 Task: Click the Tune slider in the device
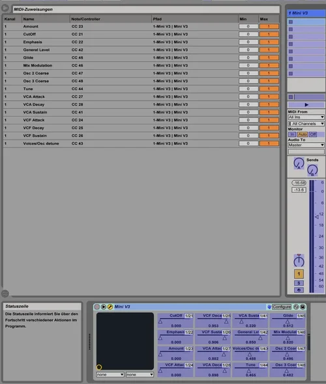pos(250,370)
